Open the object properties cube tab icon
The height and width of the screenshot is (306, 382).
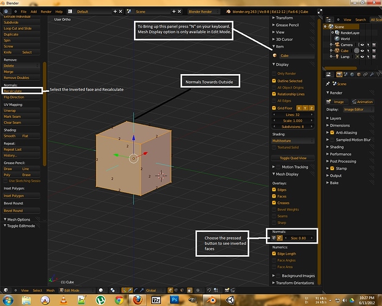click(x=359, y=75)
